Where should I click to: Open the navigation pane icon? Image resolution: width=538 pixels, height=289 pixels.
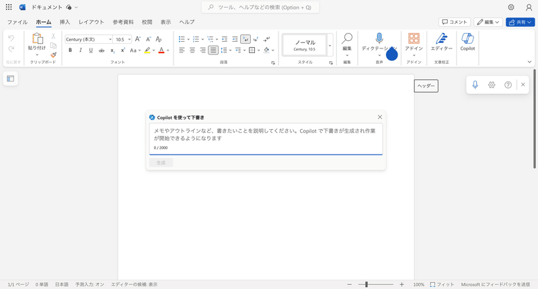11,79
